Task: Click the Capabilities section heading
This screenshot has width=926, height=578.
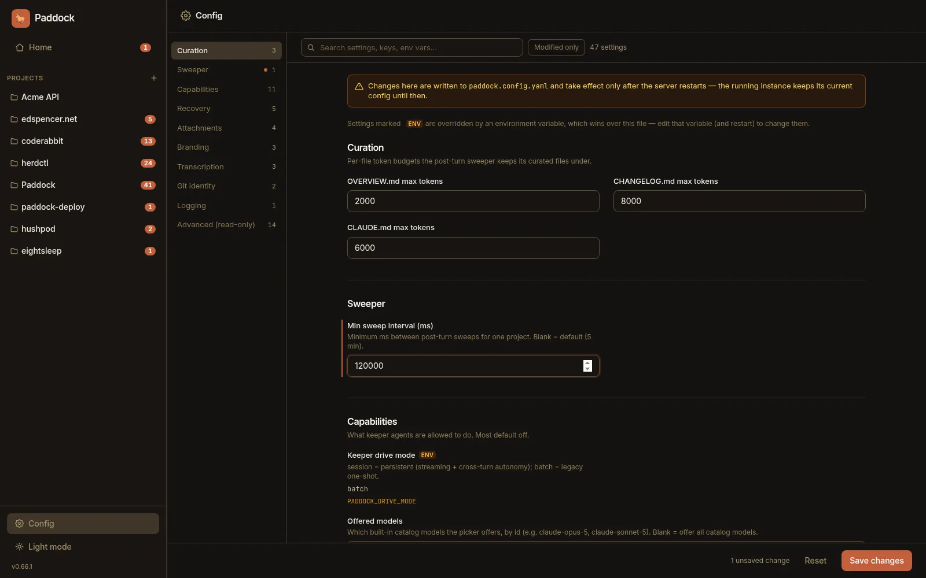Action: (x=372, y=422)
